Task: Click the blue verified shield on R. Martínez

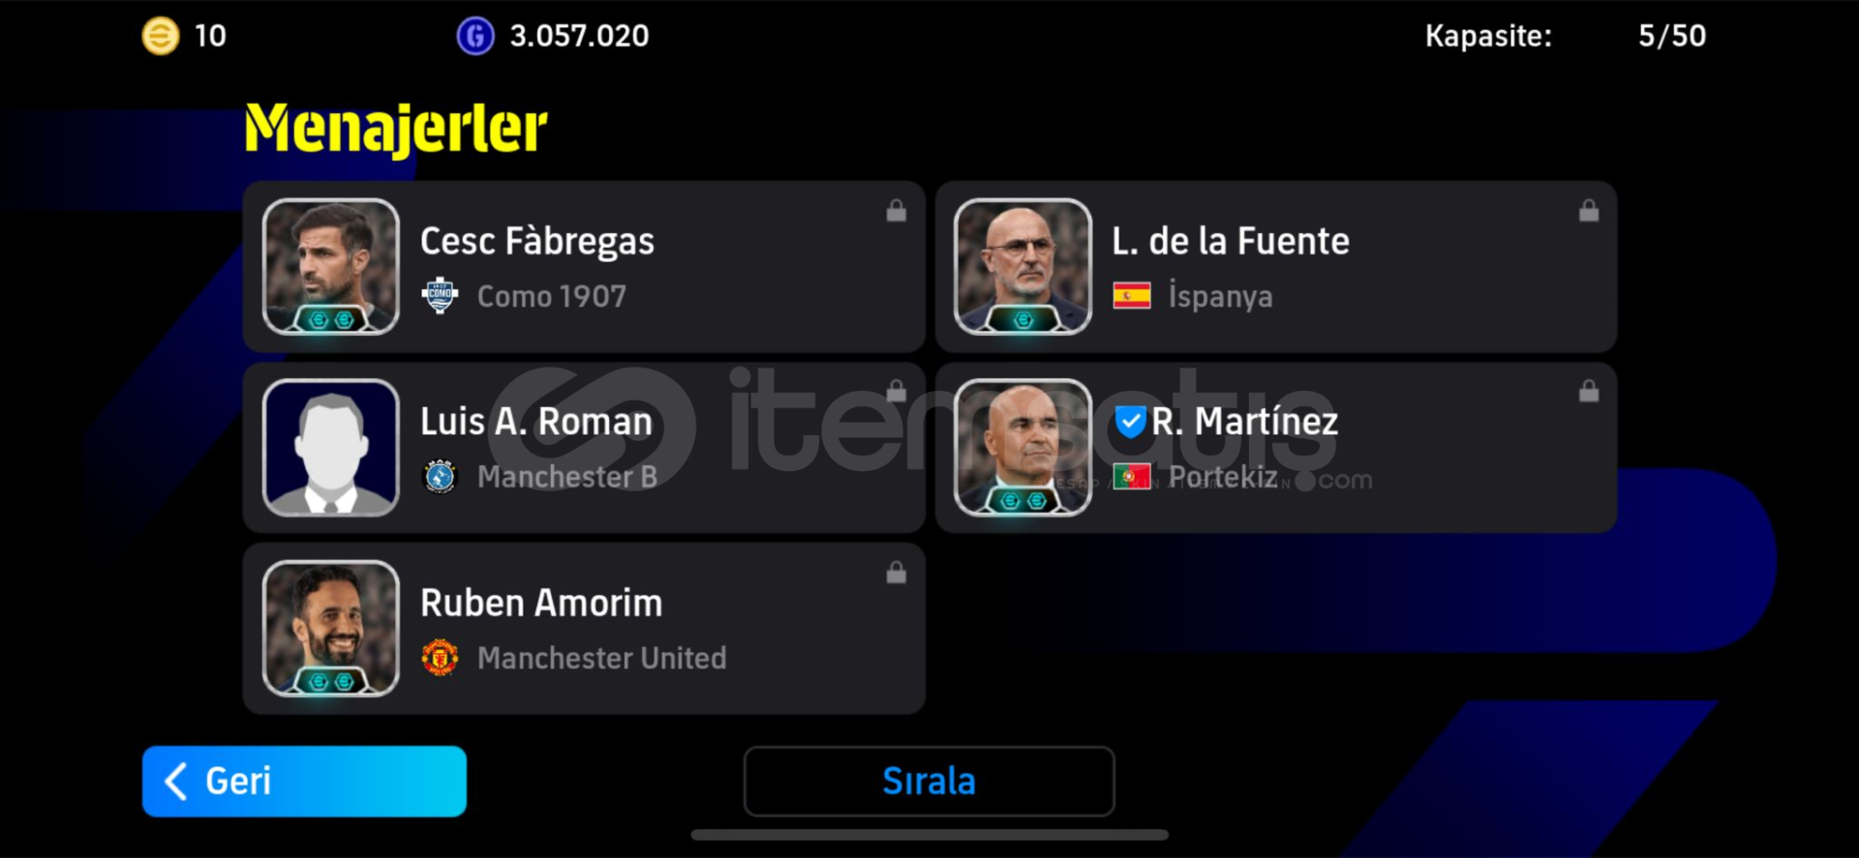Action: (x=1130, y=422)
